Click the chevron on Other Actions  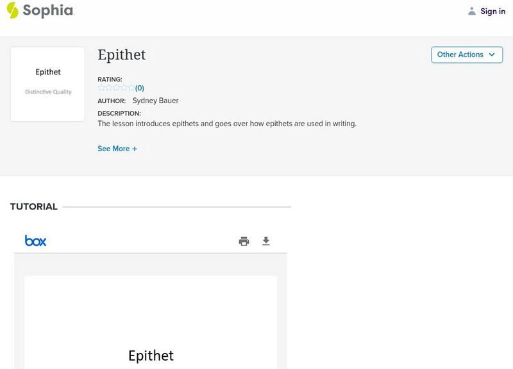pyautogui.click(x=493, y=54)
